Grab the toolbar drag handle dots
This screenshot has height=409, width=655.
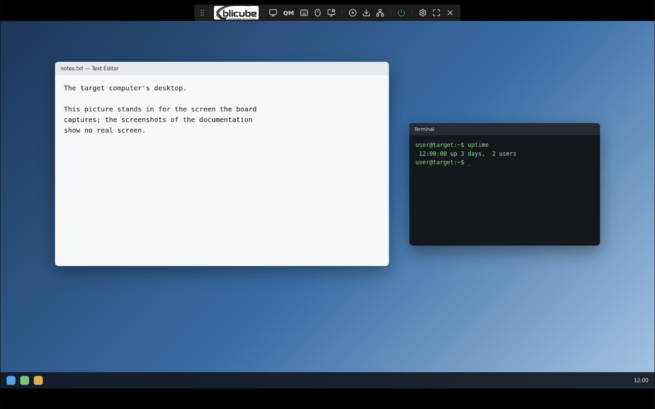(x=202, y=13)
